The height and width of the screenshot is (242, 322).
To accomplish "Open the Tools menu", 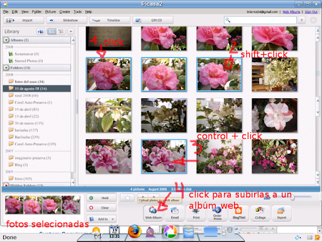I will [x=77, y=12].
